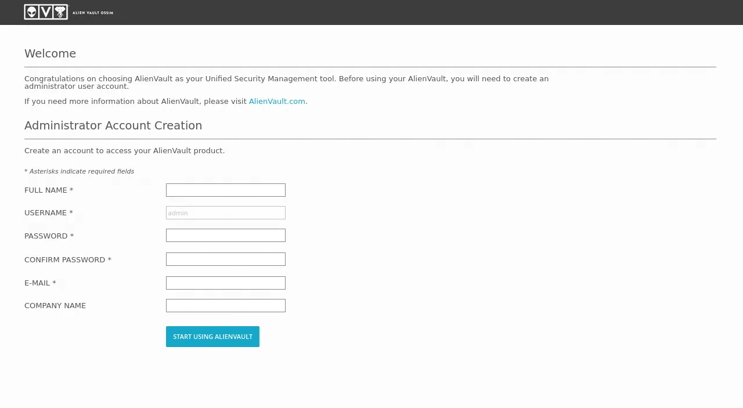This screenshot has width=743, height=408.
Task: Click into the Confirm Password field
Action: point(225,259)
